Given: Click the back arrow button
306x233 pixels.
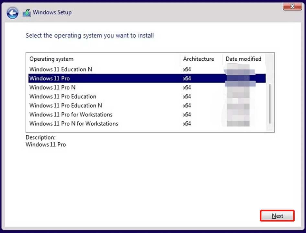Looking at the screenshot, I should pos(13,13).
